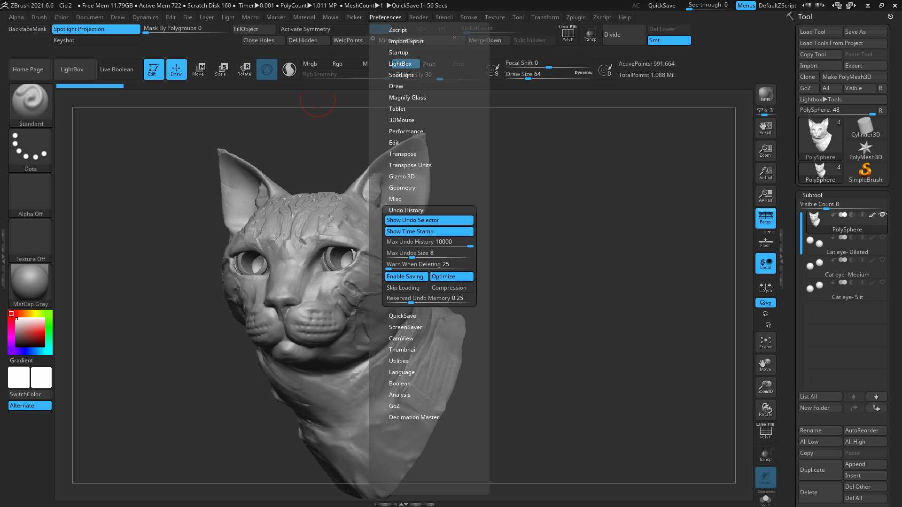This screenshot has height=507, width=902.
Task: Open the Render menu
Action: click(x=418, y=17)
